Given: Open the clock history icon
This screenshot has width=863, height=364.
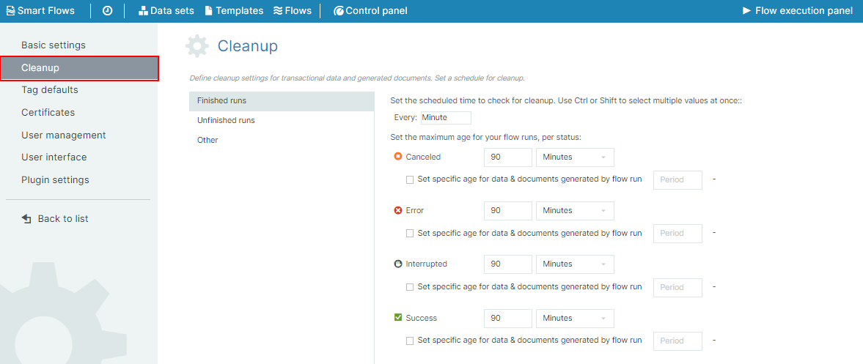Looking at the screenshot, I should [x=107, y=10].
